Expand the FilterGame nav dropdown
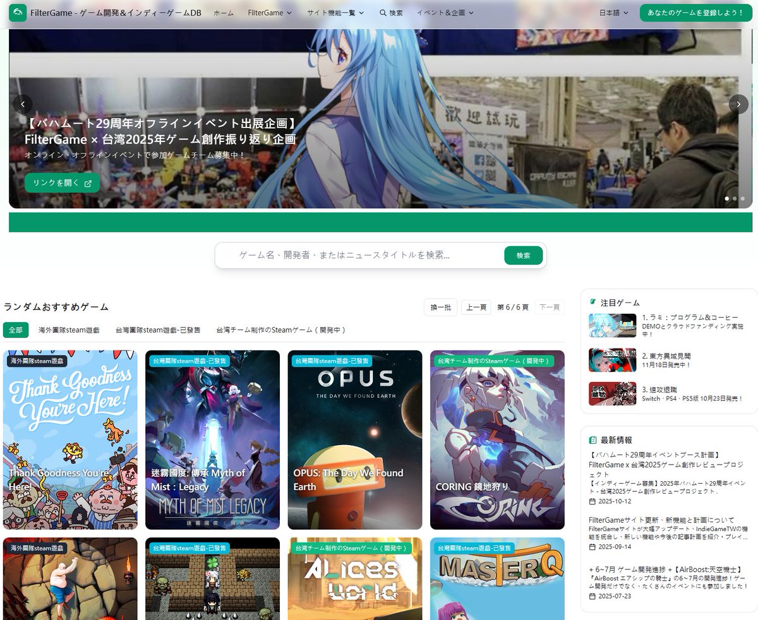Image resolution: width=758 pixels, height=620 pixels. (x=270, y=13)
